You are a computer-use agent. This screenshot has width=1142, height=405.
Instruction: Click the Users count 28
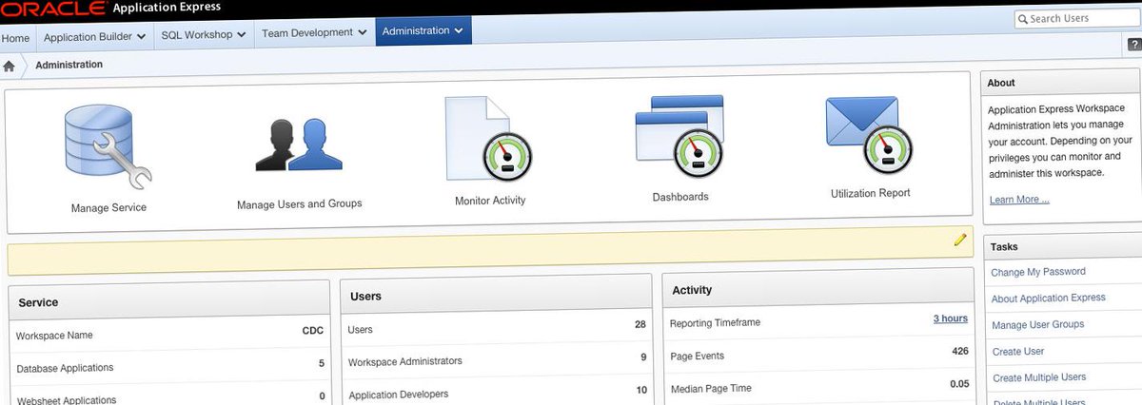click(640, 325)
